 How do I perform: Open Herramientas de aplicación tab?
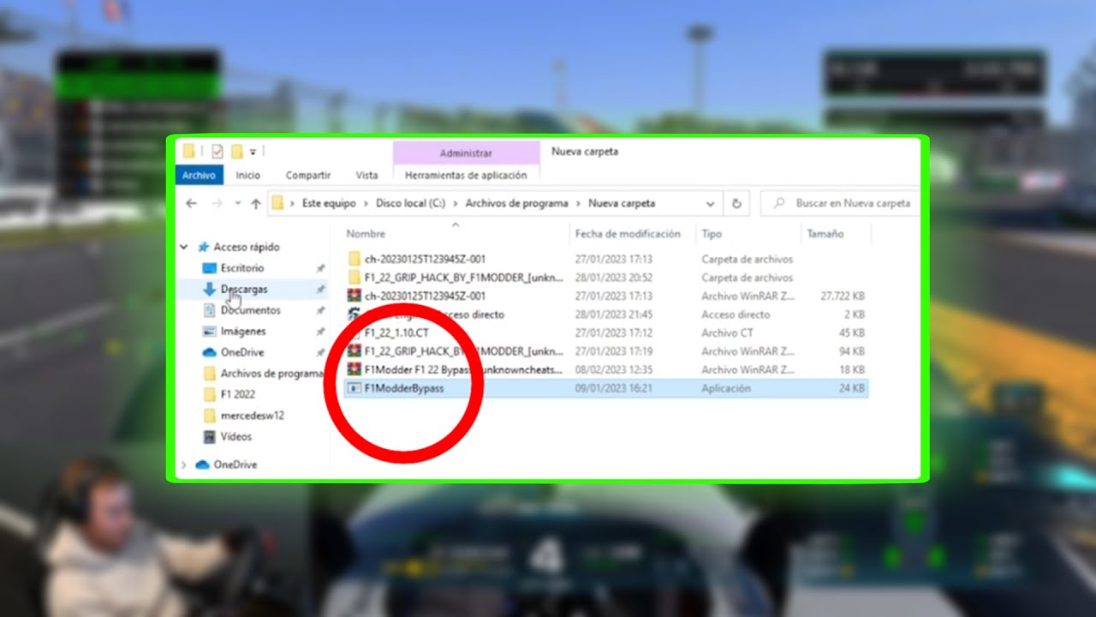point(466,175)
